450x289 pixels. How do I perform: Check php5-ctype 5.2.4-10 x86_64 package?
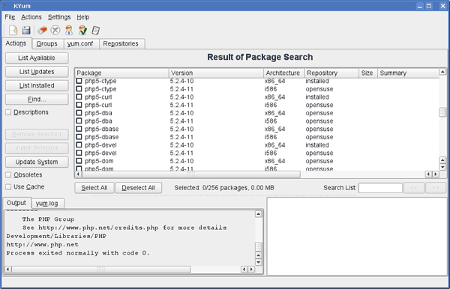[79, 81]
